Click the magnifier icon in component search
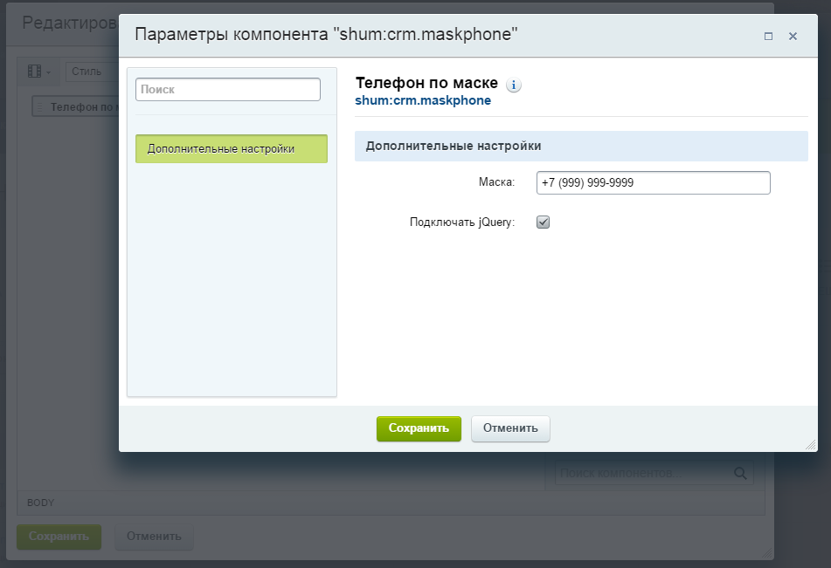This screenshot has height=568, width=831. [740, 473]
